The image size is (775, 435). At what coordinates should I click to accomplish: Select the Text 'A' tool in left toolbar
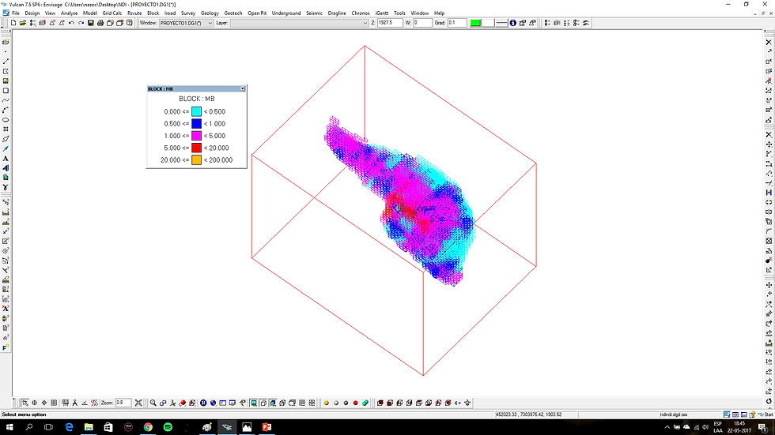(6, 159)
